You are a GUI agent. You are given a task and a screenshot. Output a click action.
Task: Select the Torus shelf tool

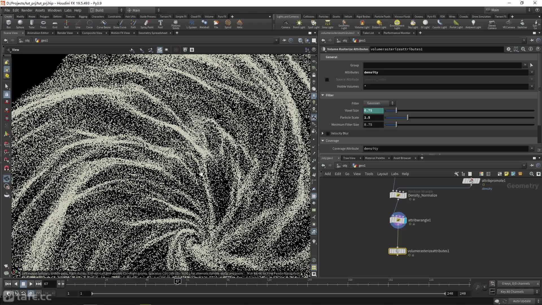point(43,24)
